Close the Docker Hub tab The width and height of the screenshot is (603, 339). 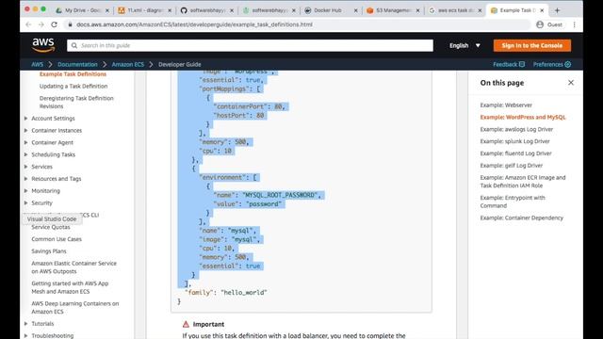(x=355, y=10)
